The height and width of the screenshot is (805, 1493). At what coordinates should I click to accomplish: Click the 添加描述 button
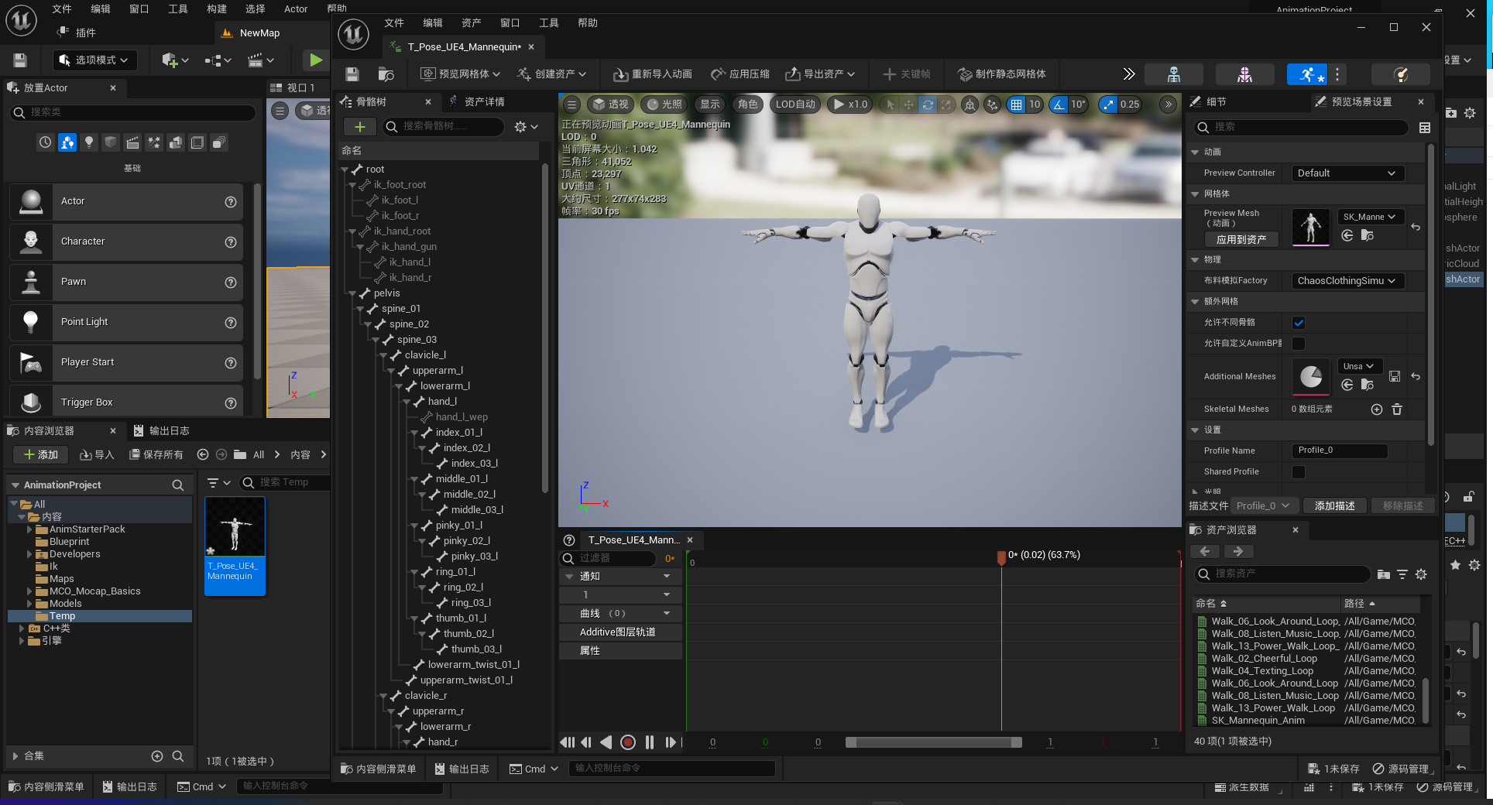1334,505
